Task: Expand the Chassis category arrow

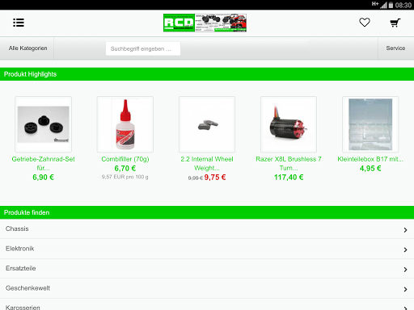Action: 405,230
